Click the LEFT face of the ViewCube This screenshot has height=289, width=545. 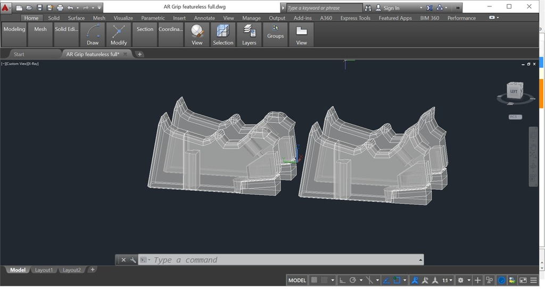click(x=514, y=91)
